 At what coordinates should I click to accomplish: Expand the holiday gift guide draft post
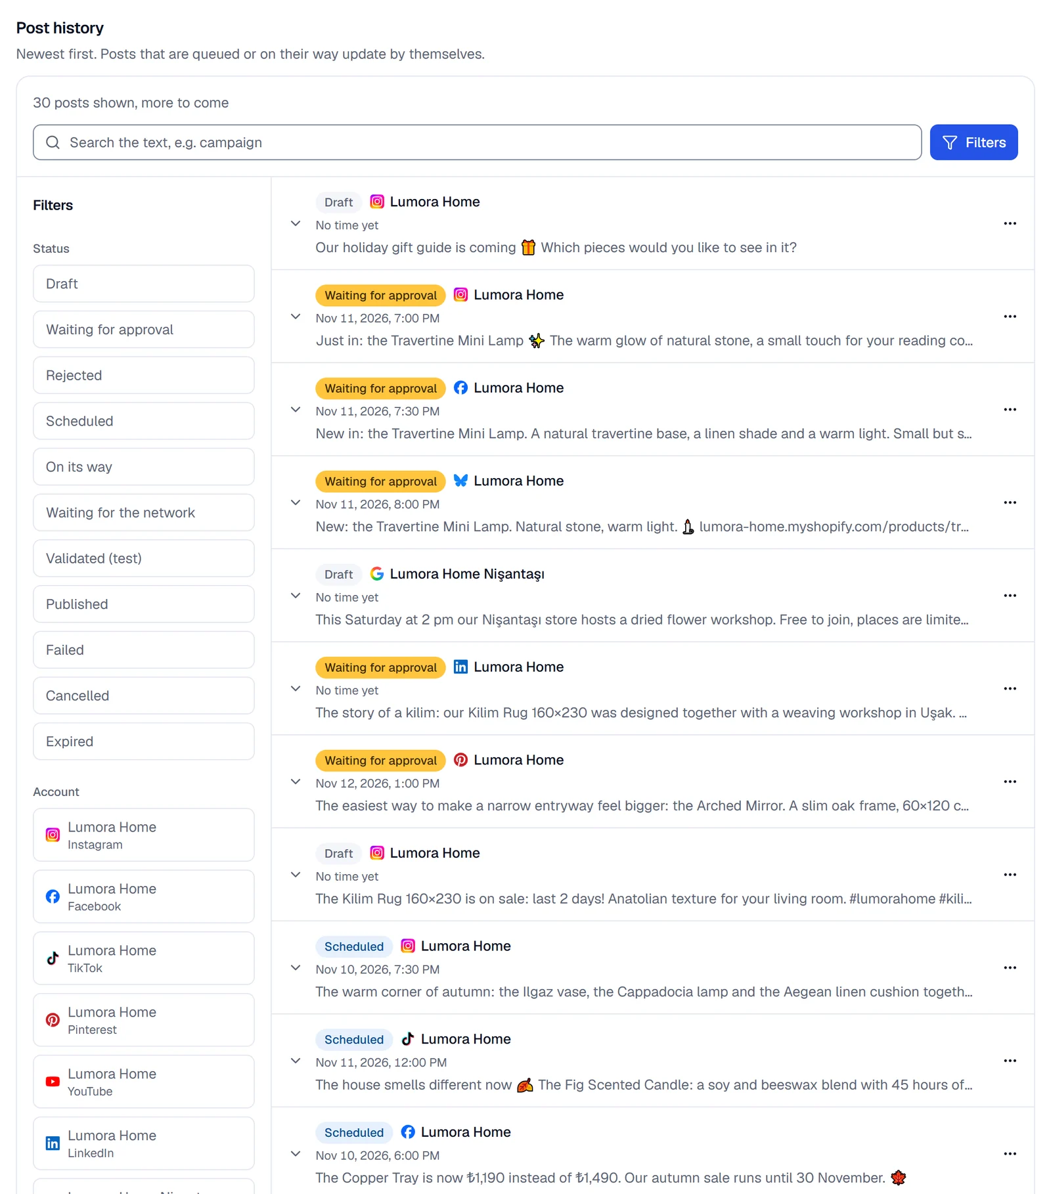[296, 224]
